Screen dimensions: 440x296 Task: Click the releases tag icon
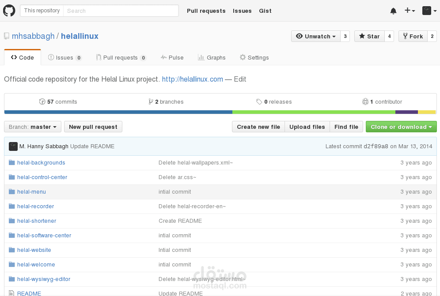[259, 102]
